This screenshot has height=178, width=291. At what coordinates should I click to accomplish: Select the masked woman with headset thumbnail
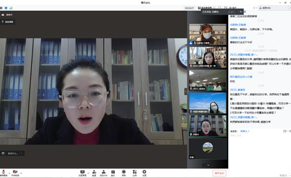208,34
